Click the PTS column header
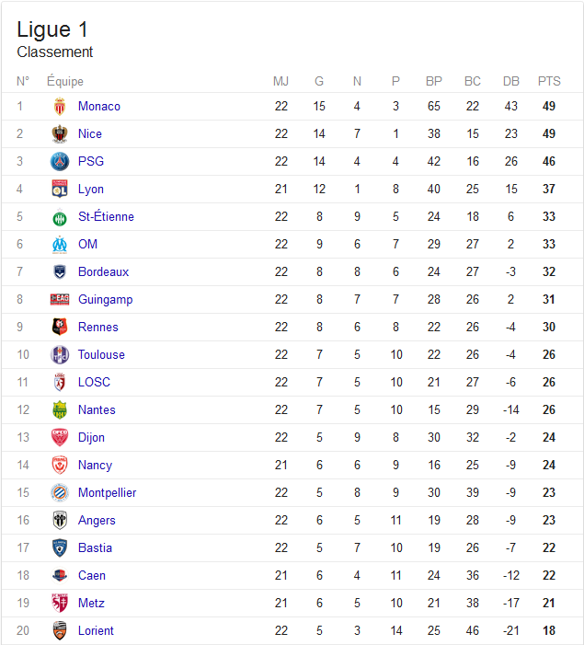The height and width of the screenshot is (645, 584). (x=549, y=82)
